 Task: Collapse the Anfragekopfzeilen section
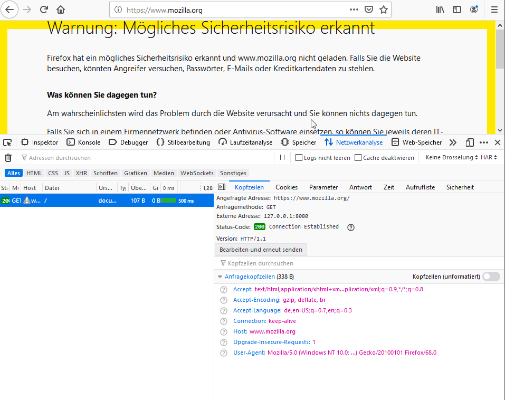[x=220, y=277]
